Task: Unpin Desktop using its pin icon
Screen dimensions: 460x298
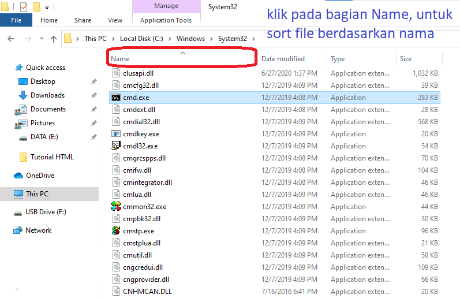Action: (x=94, y=81)
